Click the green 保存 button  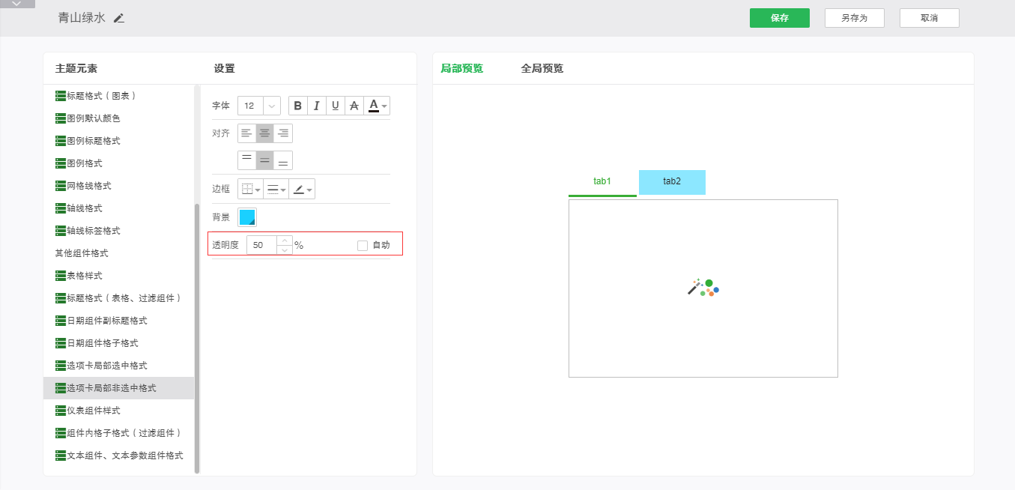click(779, 18)
